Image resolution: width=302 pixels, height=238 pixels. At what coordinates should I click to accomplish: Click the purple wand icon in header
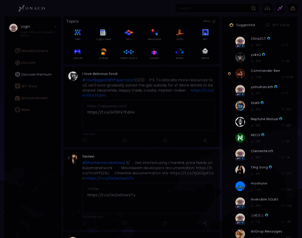point(280,8)
